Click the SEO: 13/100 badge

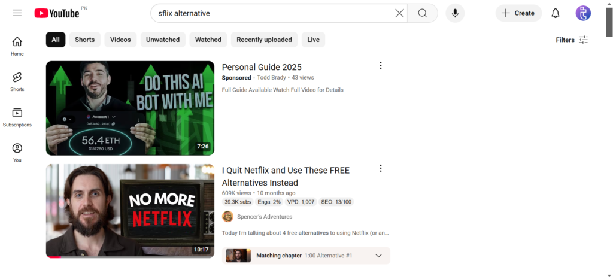(x=336, y=202)
